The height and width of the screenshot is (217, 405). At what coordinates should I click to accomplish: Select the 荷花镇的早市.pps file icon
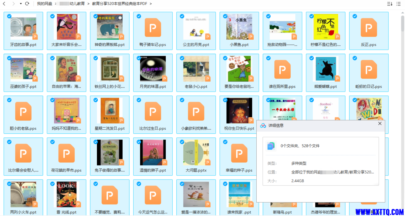click(67, 153)
